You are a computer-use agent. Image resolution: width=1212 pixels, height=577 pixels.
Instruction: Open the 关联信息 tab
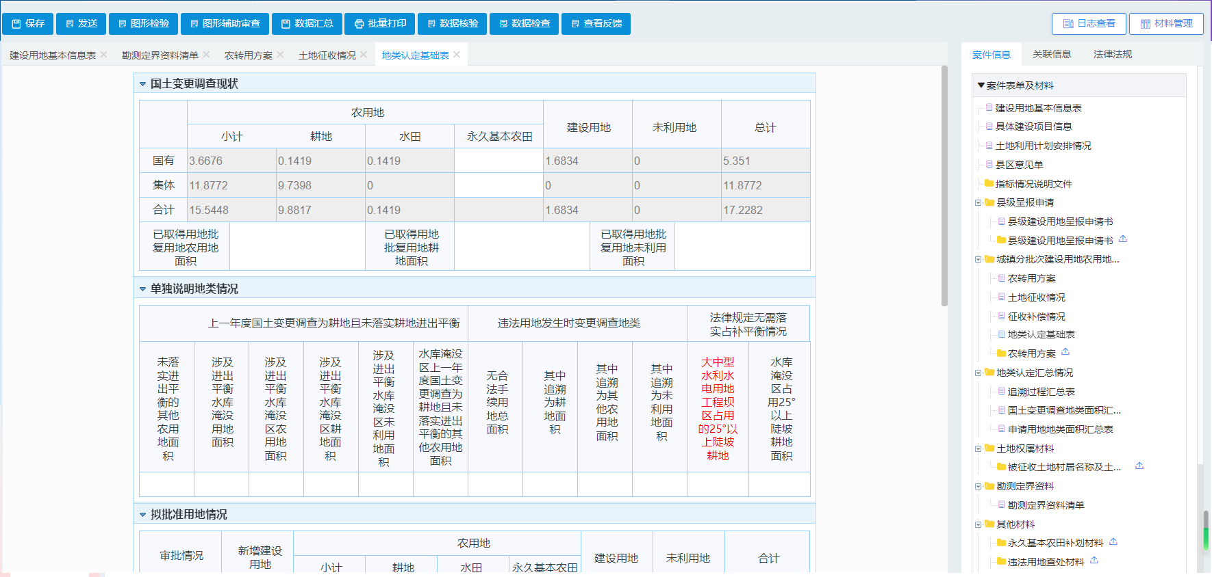[1052, 54]
